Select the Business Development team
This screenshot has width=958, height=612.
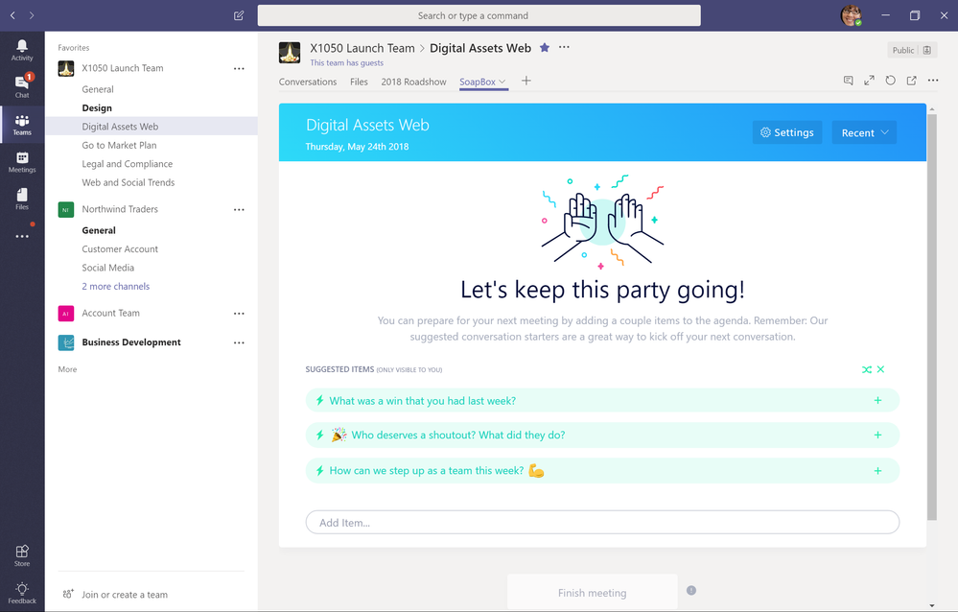[131, 342]
